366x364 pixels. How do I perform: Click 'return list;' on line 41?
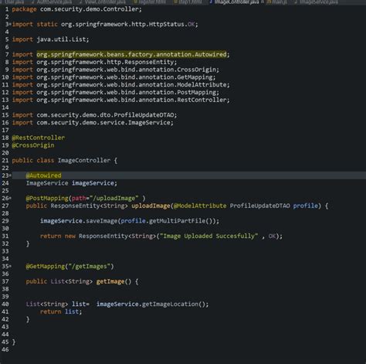[x=61, y=311]
